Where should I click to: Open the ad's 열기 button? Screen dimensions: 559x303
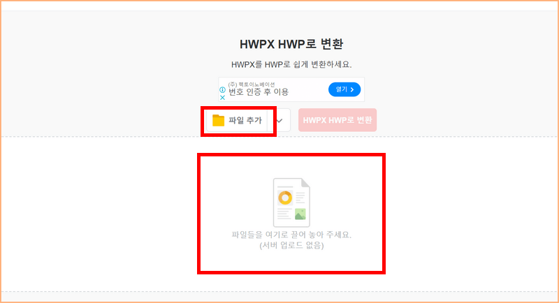pyautogui.click(x=344, y=89)
